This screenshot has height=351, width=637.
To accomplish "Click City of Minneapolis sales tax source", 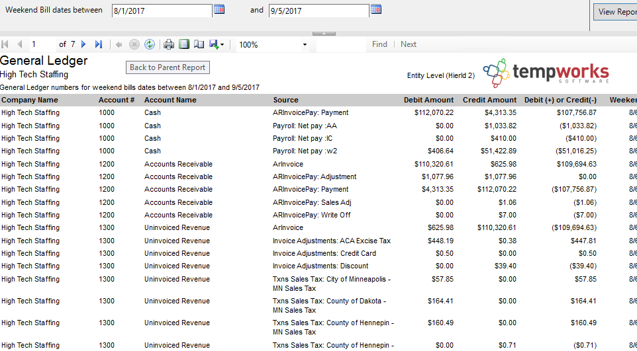I will pyautogui.click(x=332, y=284).
